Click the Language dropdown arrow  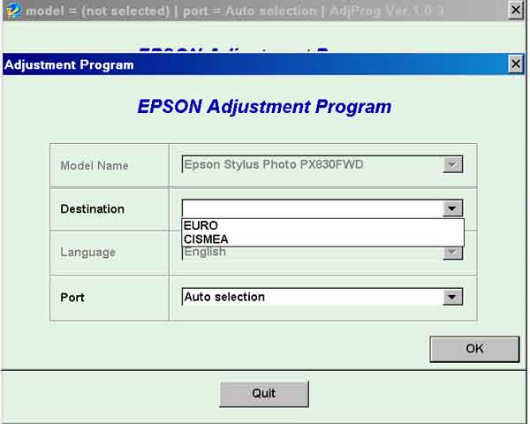pyautogui.click(x=452, y=253)
